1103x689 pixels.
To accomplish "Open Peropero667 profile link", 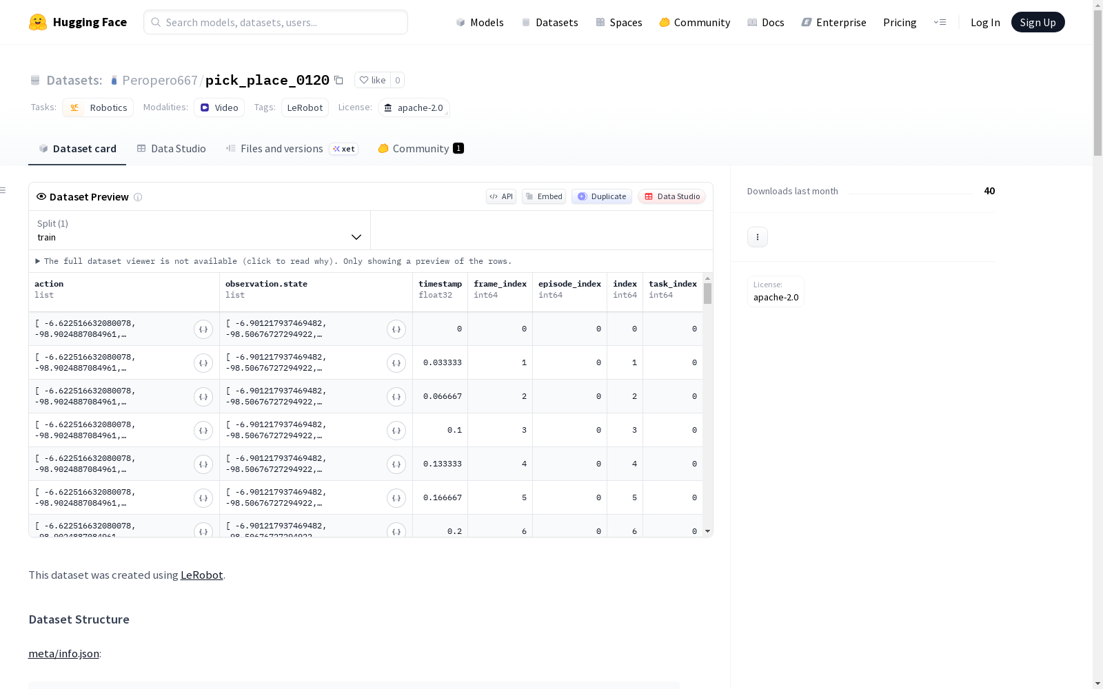I will 160,80.
